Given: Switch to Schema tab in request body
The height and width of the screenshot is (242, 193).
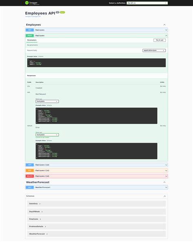Looking at the screenshot, I should pos(41,57).
